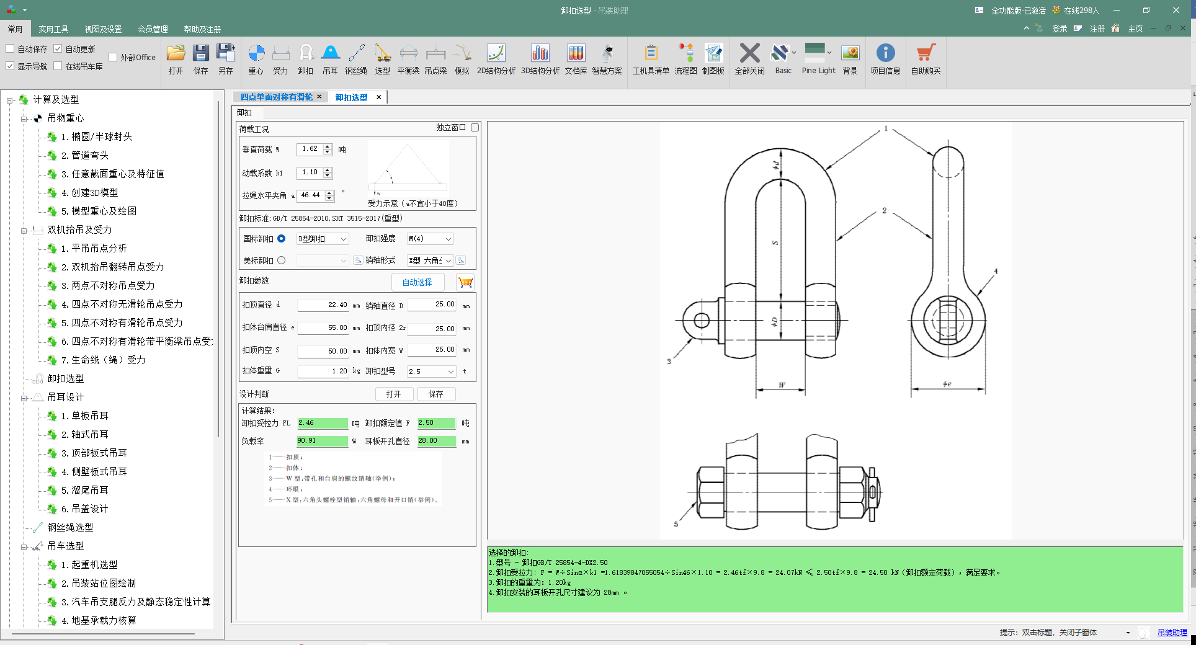Click the 另存 save-as icon
1196x645 pixels.
(226, 60)
